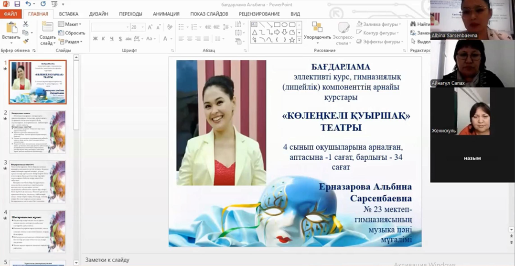The image size is (515, 266).
Task: Open the Макет layout dropdown
Action: (70, 24)
